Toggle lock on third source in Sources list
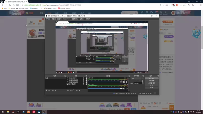The image size is (203, 114). click(86, 82)
